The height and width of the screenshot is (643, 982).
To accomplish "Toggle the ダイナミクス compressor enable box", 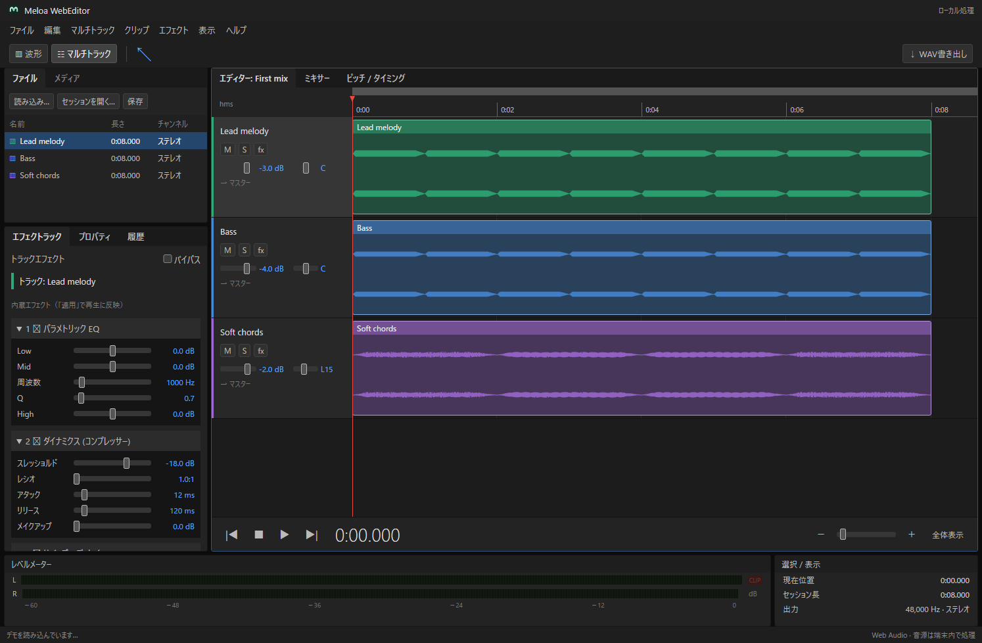I will 37,441.
